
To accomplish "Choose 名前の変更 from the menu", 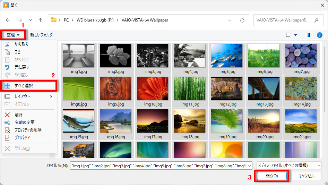I will coord(24,123).
